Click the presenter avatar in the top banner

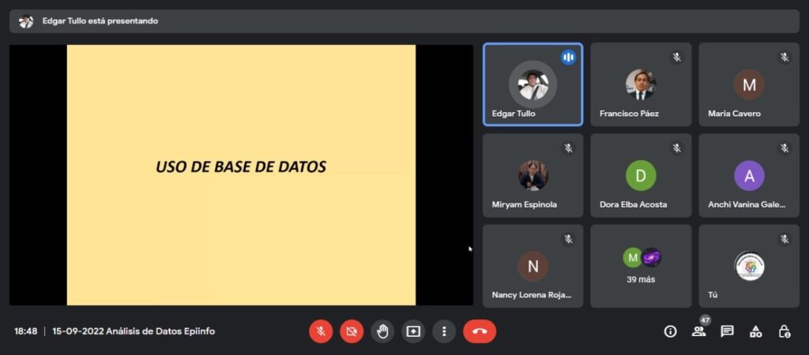tap(26, 21)
